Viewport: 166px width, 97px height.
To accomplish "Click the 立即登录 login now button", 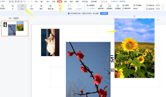I will 104,13.
